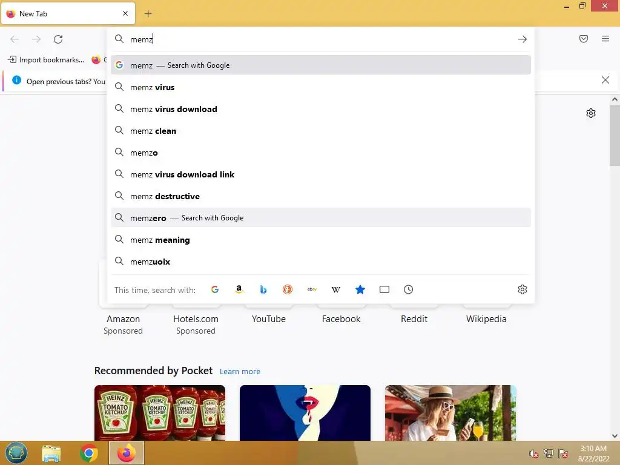The height and width of the screenshot is (465, 620).
Task: Open the Amazon sponsored shortcut
Action: pyautogui.click(x=124, y=318)
